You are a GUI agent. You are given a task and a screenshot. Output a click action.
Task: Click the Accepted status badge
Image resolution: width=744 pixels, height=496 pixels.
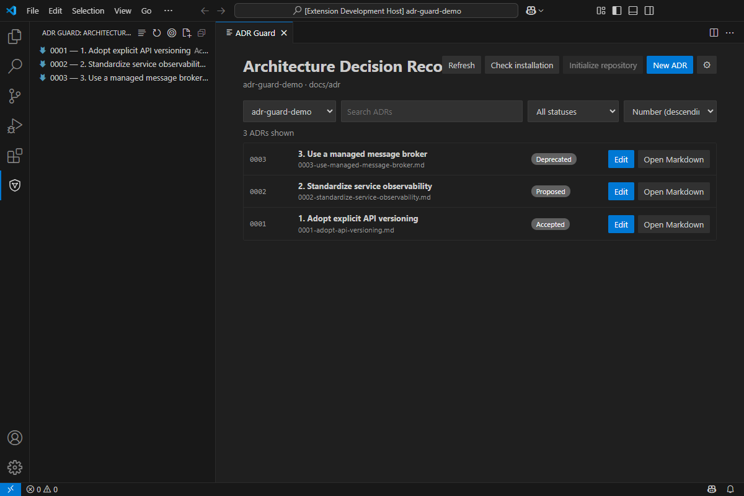click(x=550, y=224)
